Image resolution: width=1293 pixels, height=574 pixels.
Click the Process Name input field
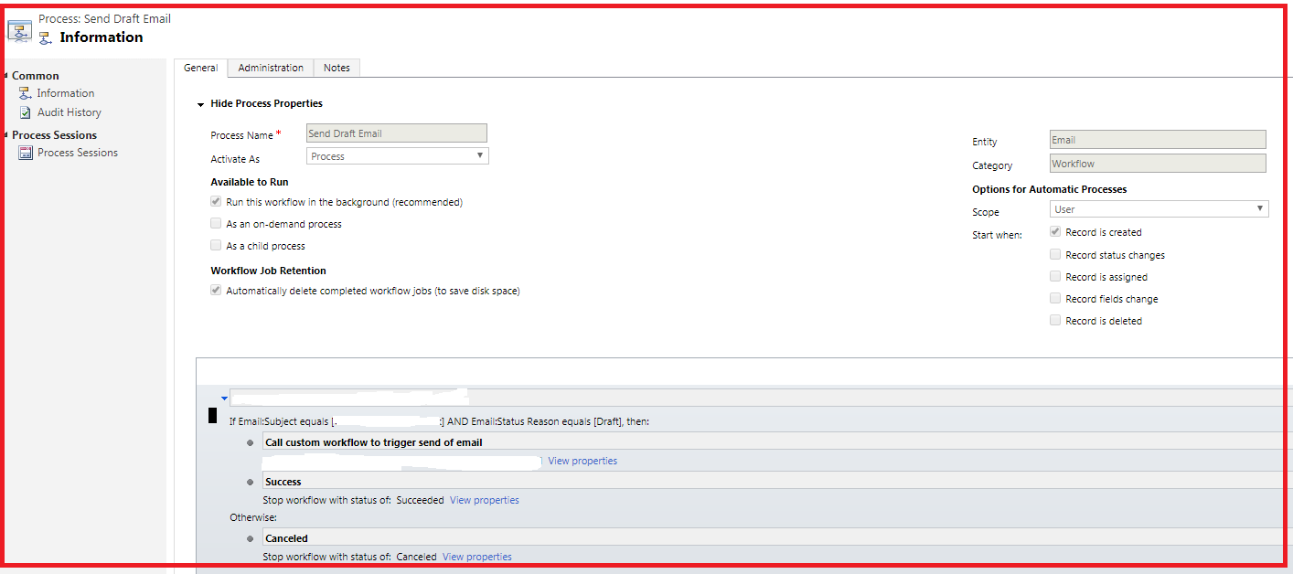tap(396, 133)
